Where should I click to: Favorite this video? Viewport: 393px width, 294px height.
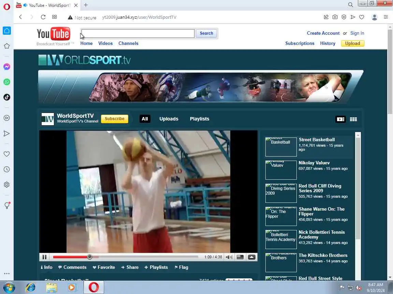pos(104,267)
